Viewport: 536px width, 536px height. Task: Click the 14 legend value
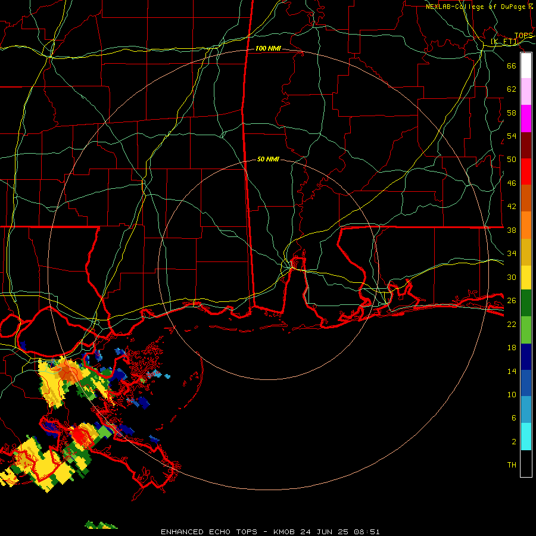pyautogui.click(x=512, y=371)
